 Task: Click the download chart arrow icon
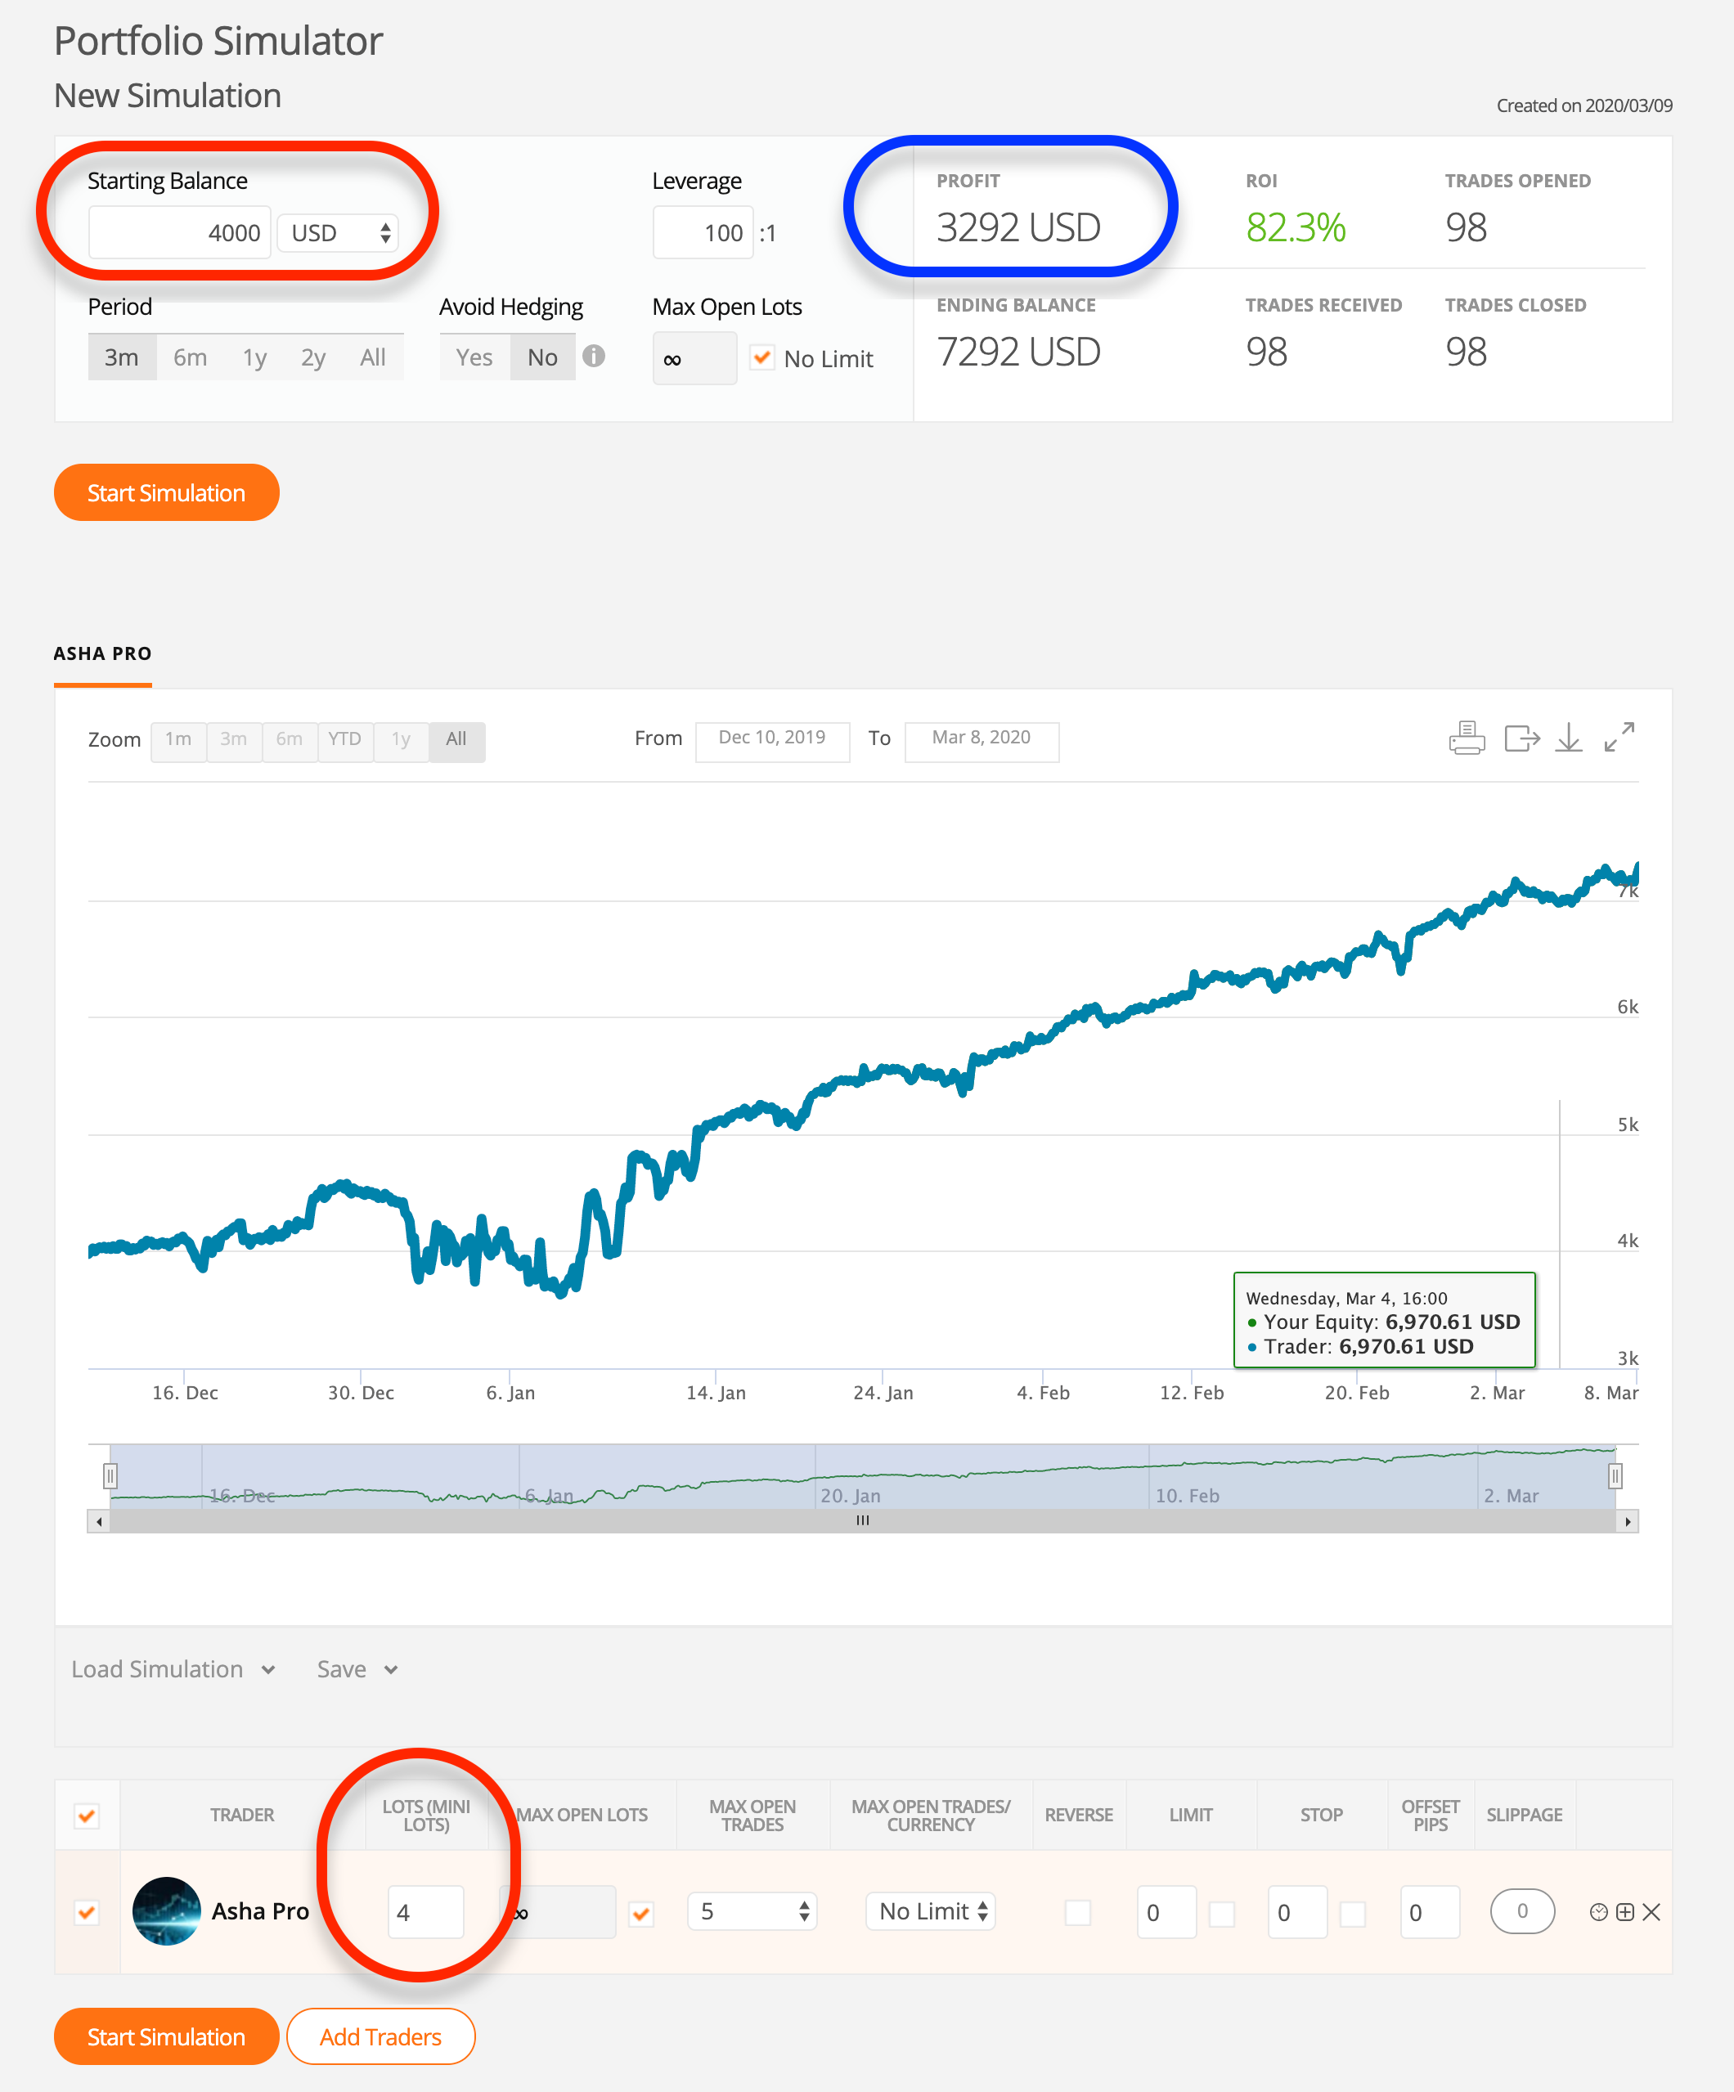pyautogui.click(x=1569, y=738)
